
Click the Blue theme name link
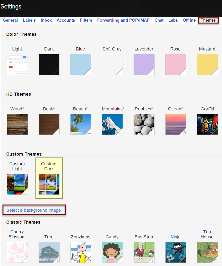80,49
